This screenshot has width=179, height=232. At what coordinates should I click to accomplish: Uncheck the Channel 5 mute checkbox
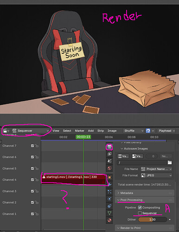32,168
